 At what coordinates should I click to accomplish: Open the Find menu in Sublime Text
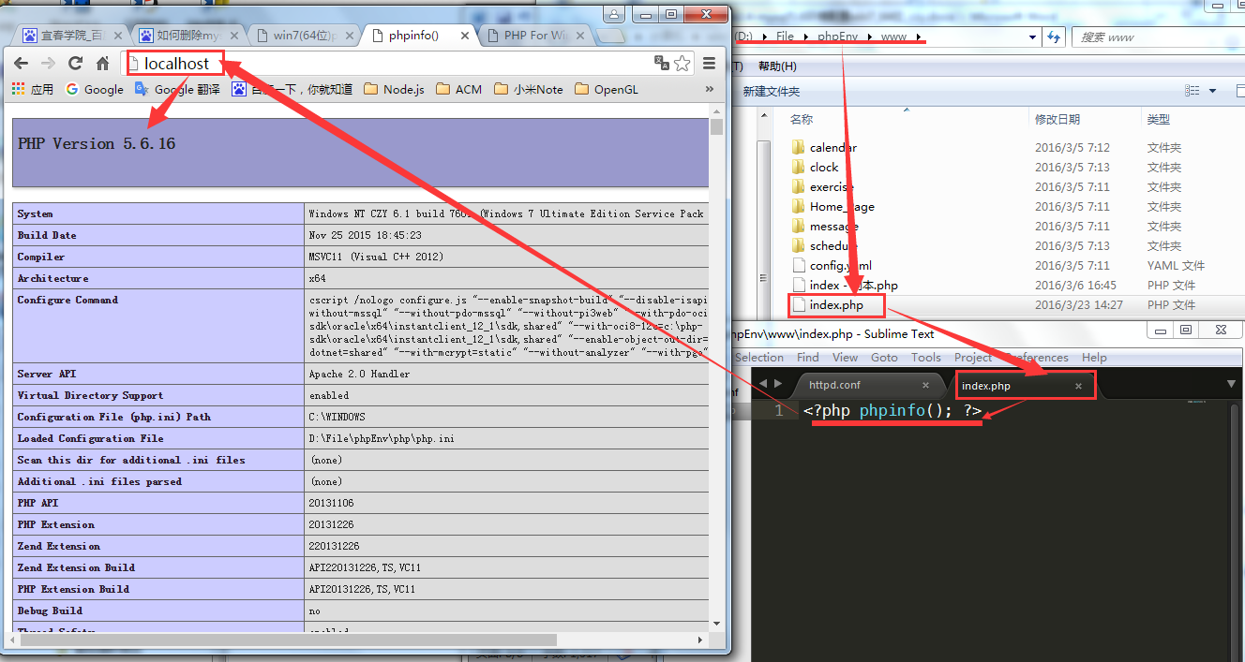point(807,358)
